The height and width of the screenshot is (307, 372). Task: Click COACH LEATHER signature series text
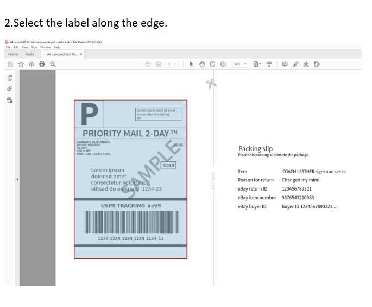click(314, 172)
